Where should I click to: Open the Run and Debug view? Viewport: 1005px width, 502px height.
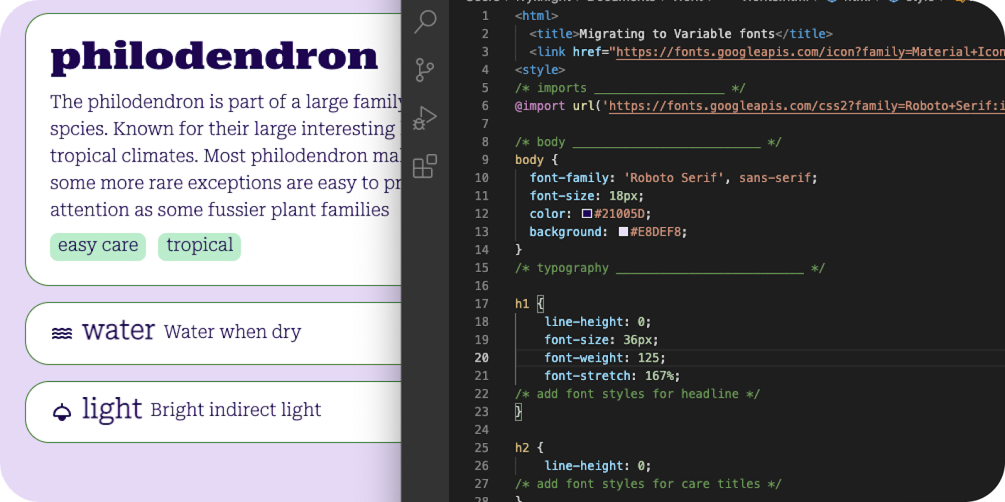(425, 118)
